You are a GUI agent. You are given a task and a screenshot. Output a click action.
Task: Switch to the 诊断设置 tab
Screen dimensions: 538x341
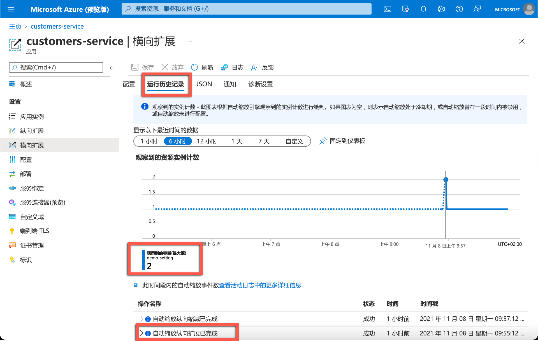coord(260,84)
